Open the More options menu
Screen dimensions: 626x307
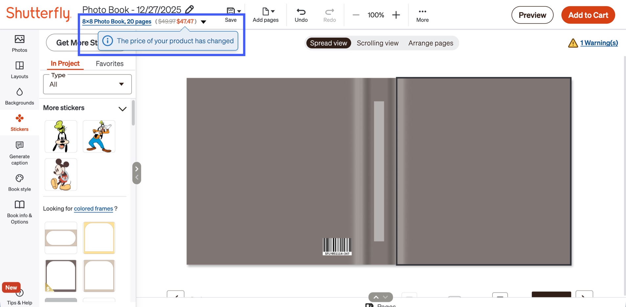click(423, 15)
